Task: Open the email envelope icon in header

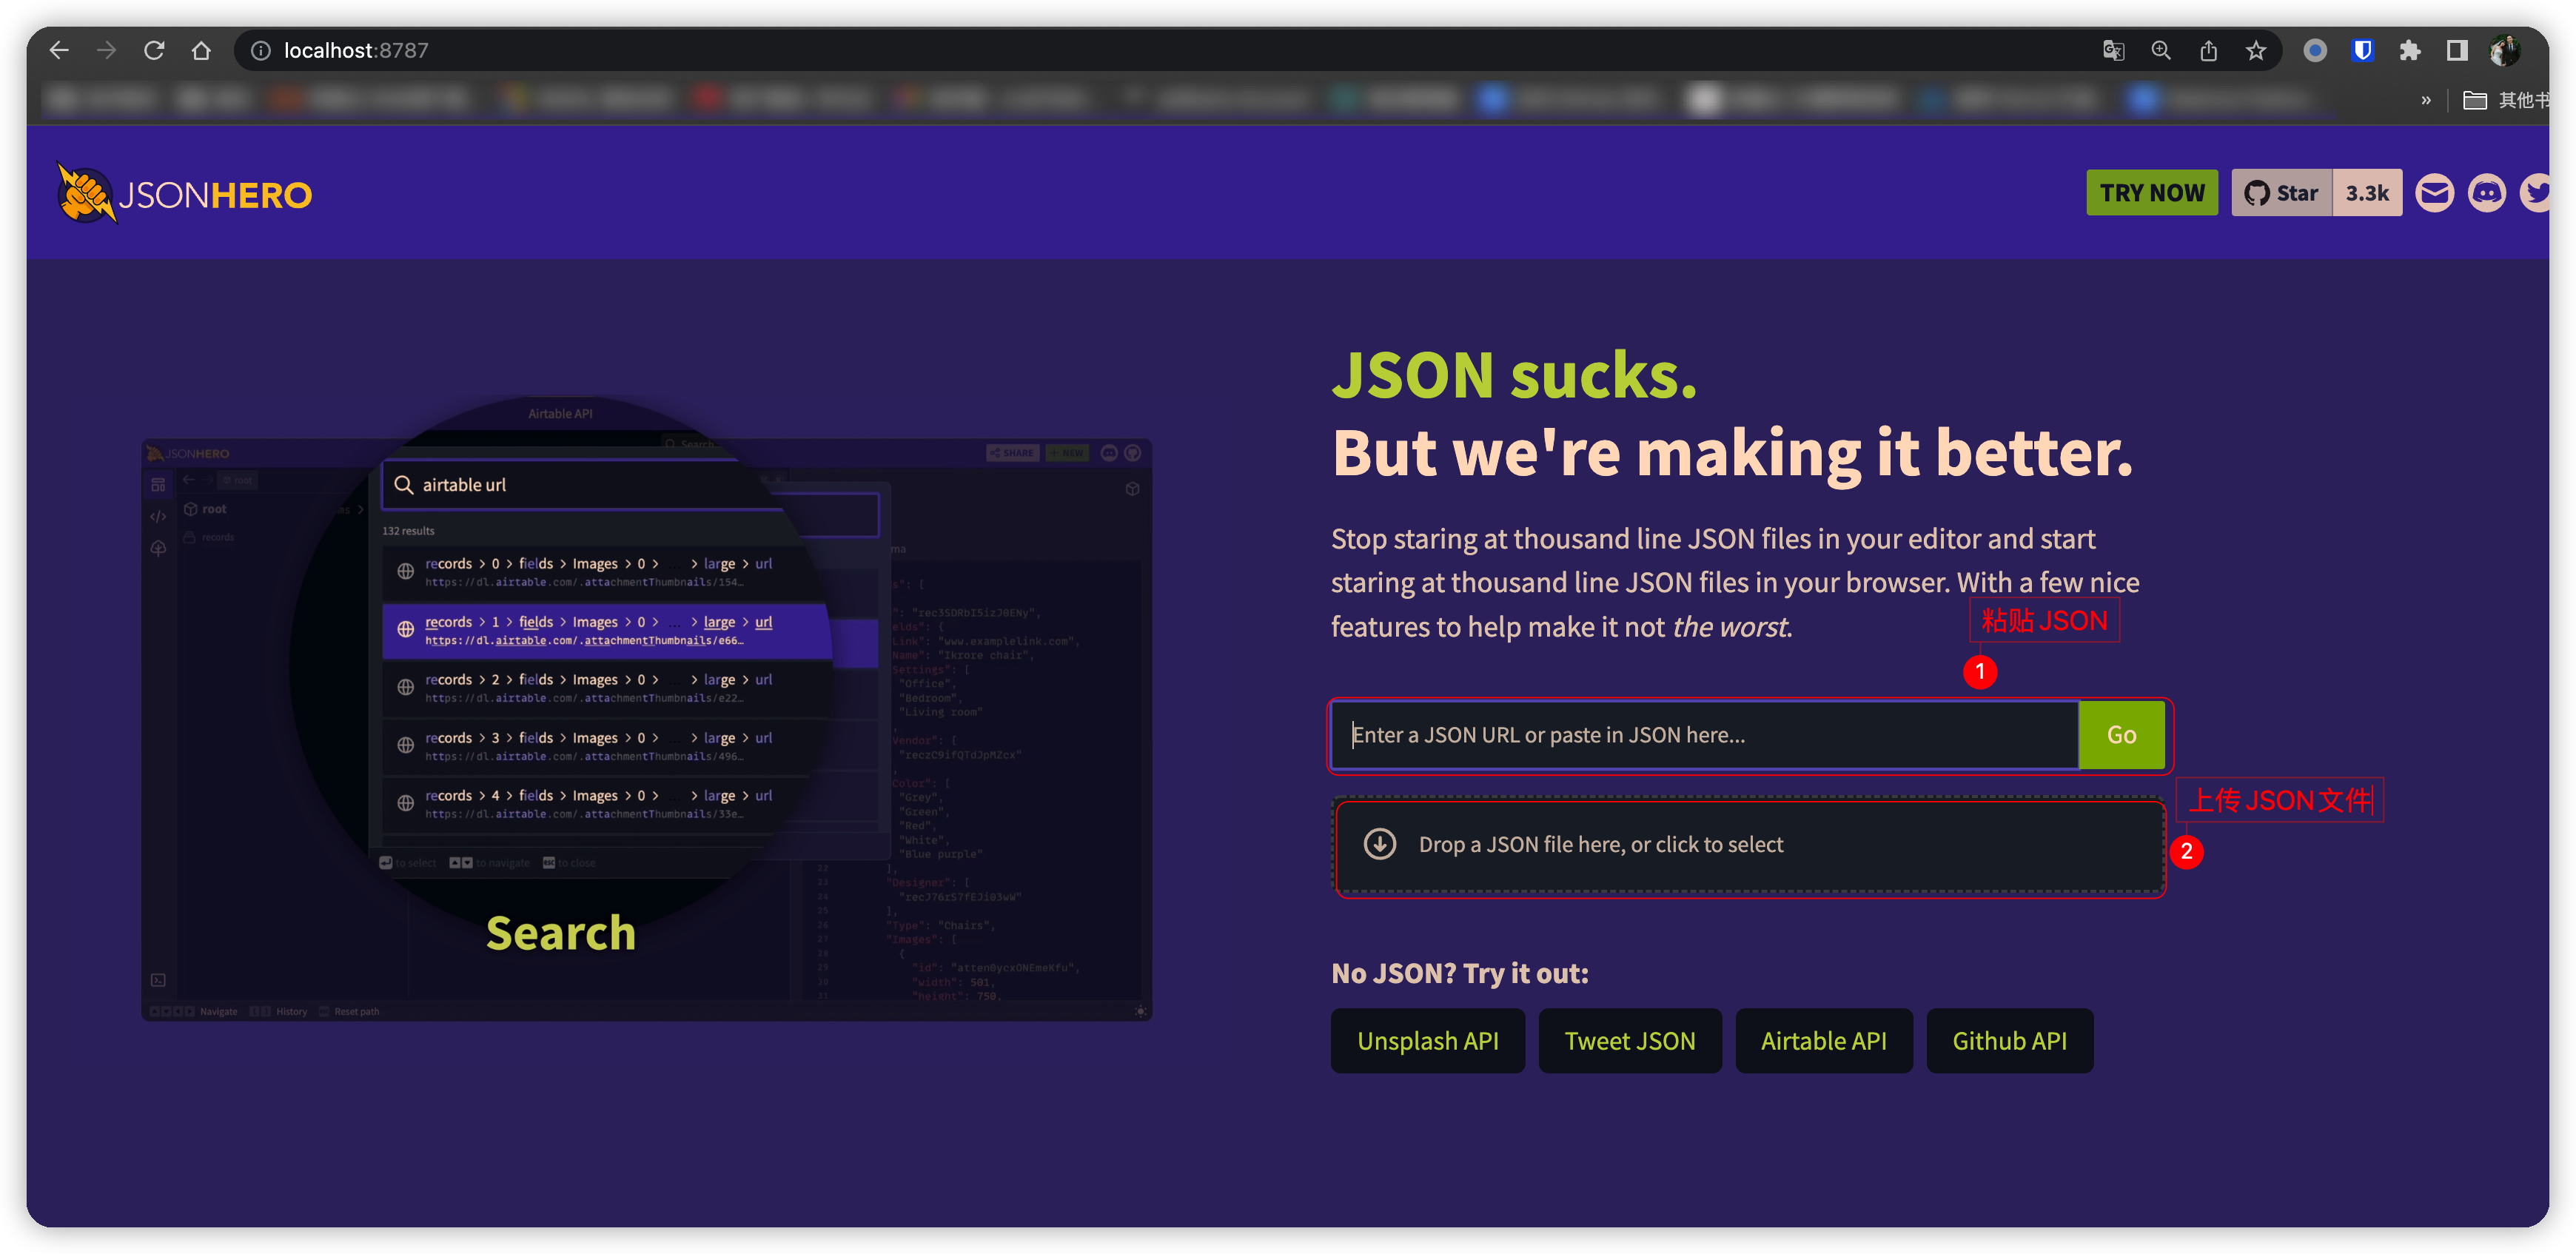Action: click(2434, 193)
